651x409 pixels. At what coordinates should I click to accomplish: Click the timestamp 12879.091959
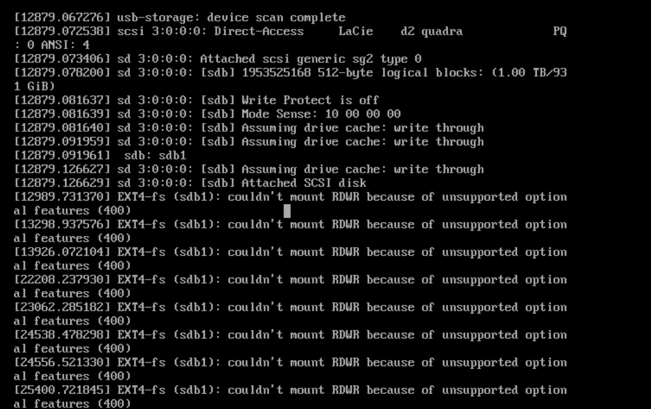(62, 142)
